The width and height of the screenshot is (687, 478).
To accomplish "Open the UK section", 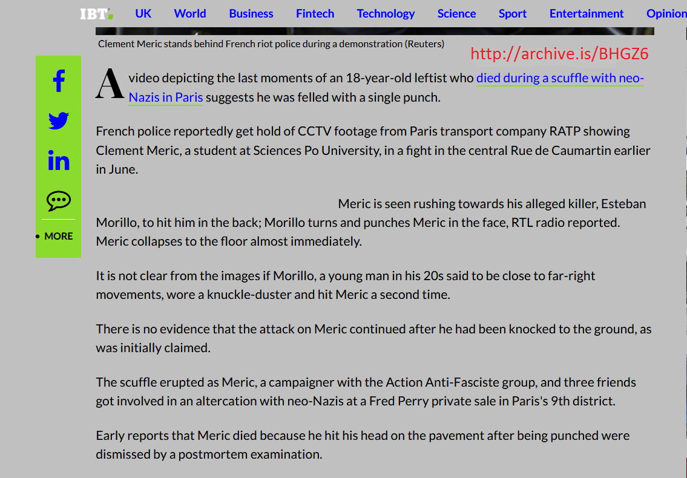I will [x=143, y=13].
